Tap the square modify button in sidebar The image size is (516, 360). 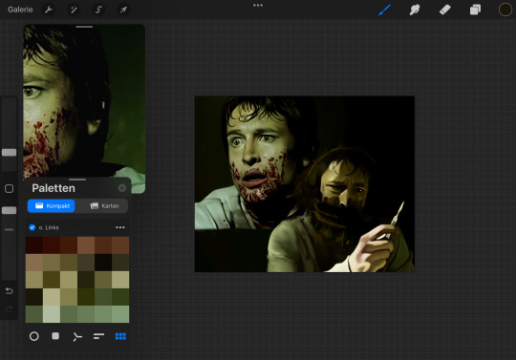pyautogui.click(x=9, y=188)
